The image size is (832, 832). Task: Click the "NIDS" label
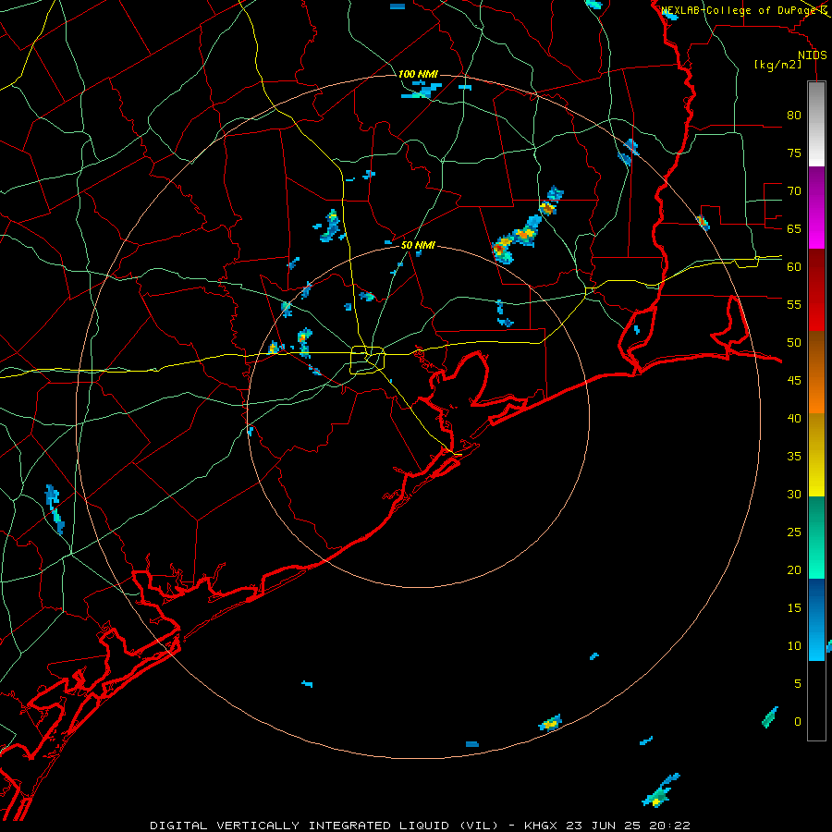point(813,55)
